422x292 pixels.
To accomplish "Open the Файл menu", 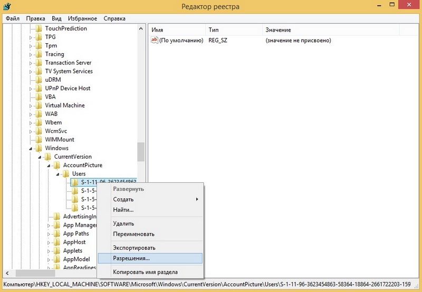I will 12,18.
